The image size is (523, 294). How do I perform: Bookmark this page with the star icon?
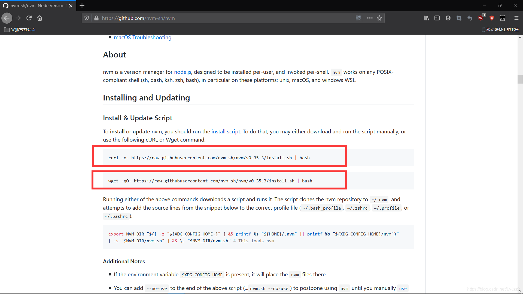(x=379, y=18)
